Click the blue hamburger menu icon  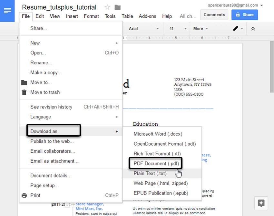click(7, 11)
